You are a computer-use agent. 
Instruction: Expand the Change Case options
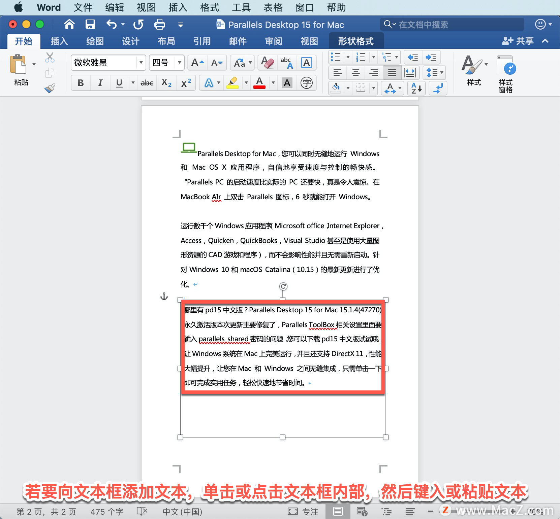250,63
